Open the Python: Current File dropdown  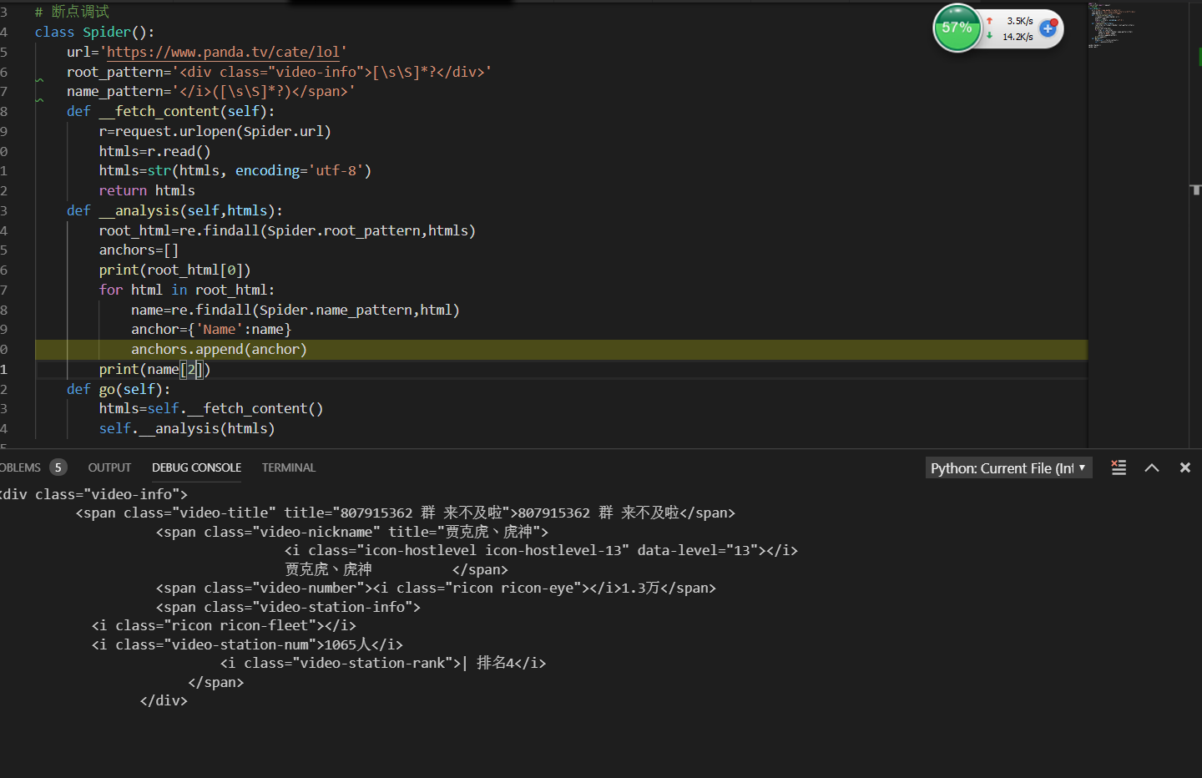(x=1008, y=468)
